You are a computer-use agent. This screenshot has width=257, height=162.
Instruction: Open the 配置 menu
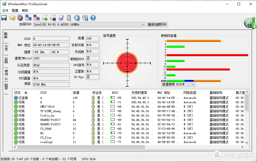click(15, 10)
